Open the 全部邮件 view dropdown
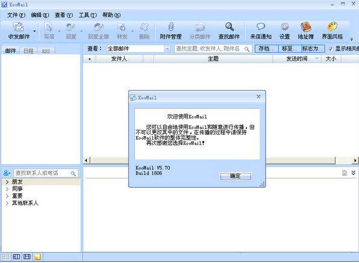Viewport: 359px width, 263px height. (167, 49)
